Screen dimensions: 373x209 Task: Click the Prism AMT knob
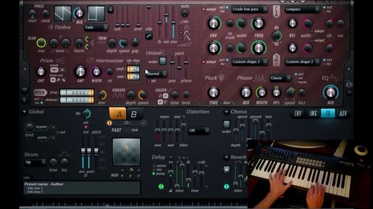point(41,71)
